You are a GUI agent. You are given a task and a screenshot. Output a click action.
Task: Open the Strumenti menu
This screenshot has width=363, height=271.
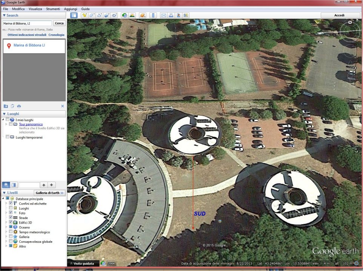[52, 9]
